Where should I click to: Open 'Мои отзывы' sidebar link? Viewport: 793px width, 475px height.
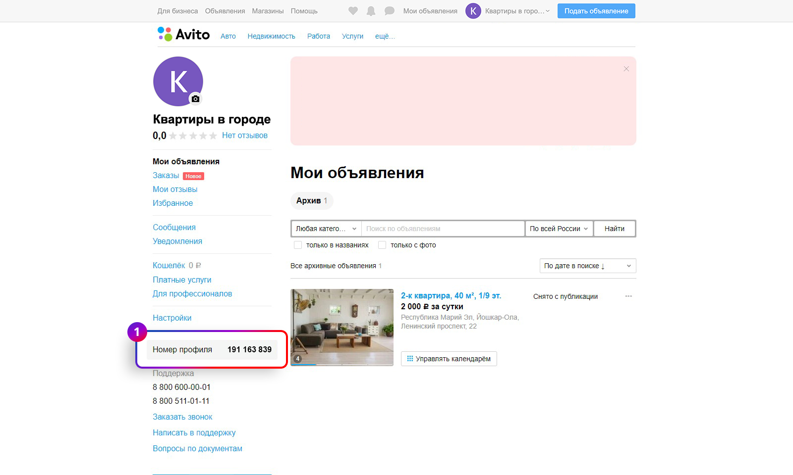pyautogui.click(x=175, y=190)
